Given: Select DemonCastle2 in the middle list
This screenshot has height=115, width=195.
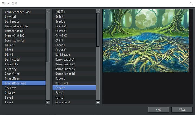Looking at the screenshot, I should (74, 64).
